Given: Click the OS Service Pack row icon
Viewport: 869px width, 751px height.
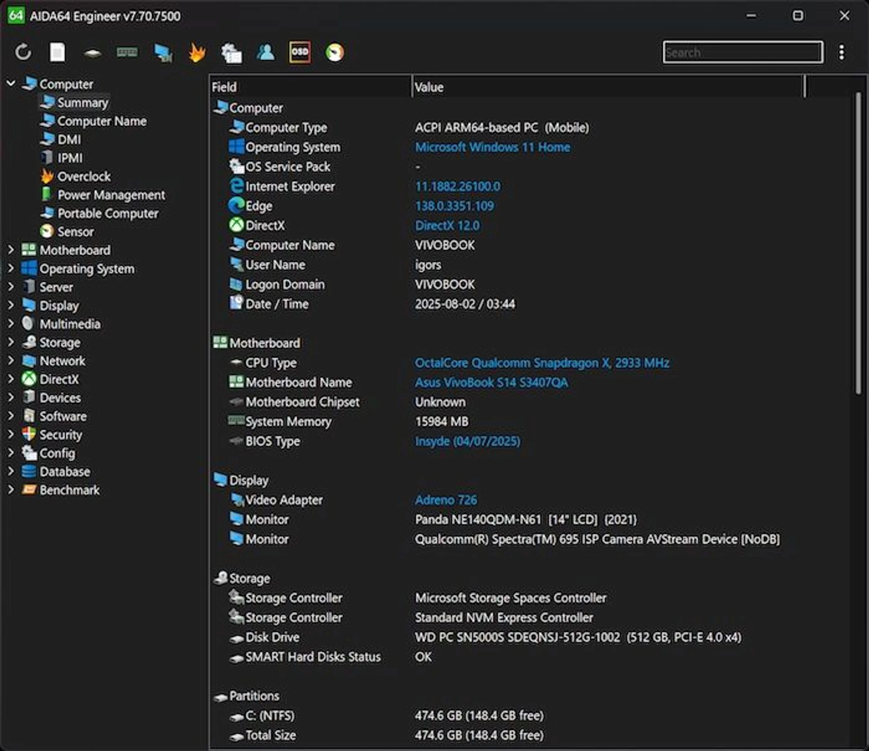Looking at the screenshot, I should (236, 166).
